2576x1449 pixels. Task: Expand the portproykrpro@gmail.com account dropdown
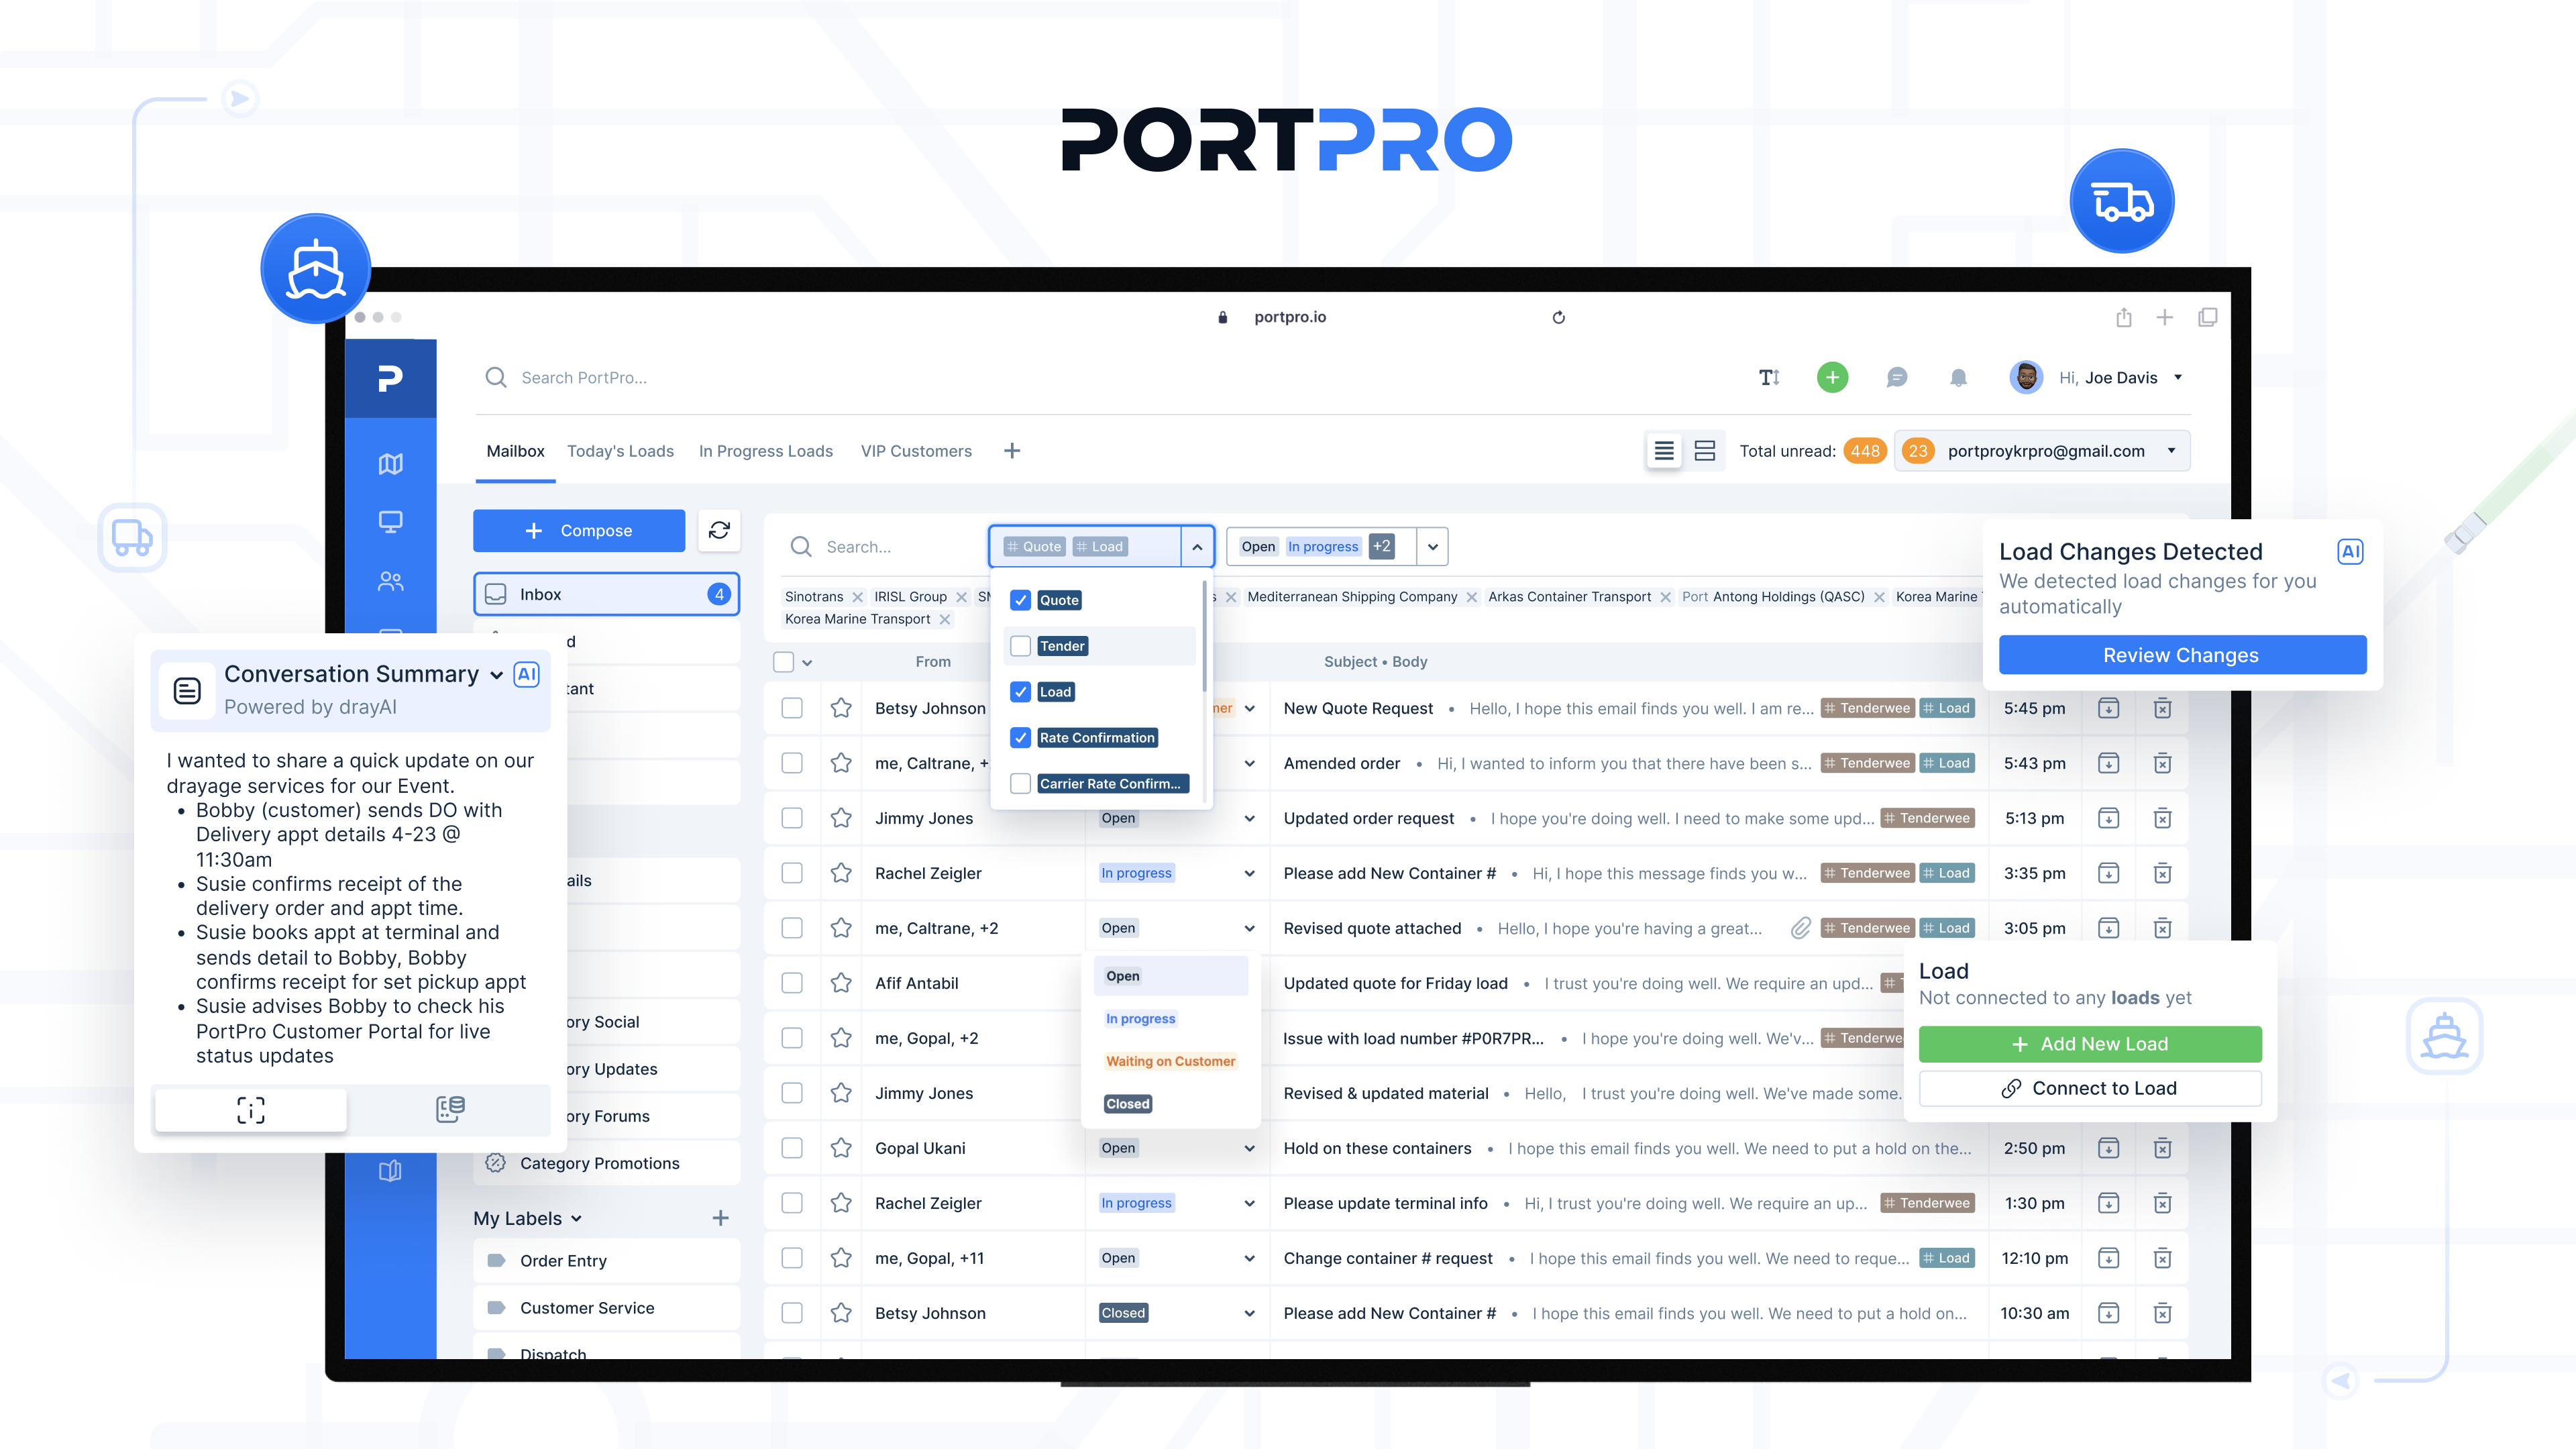[x=2171, y=451]
